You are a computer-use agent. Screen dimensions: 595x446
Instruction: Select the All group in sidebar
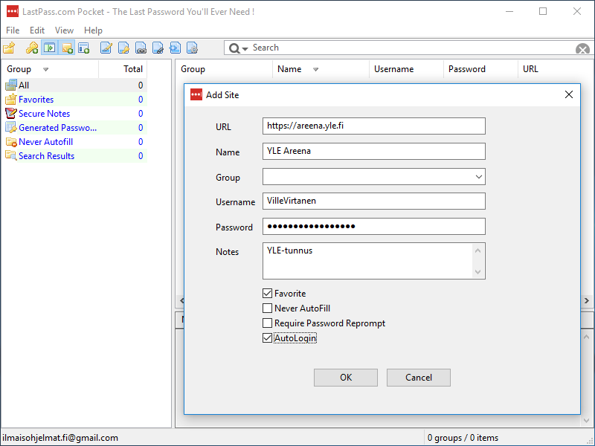75,85
